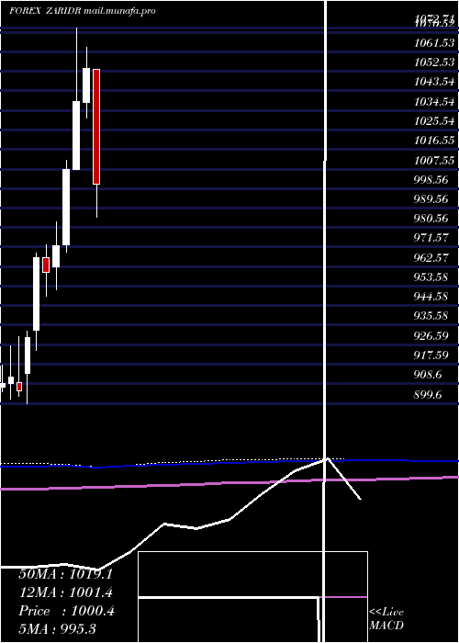Click the peak of the white MACD line

328,459
